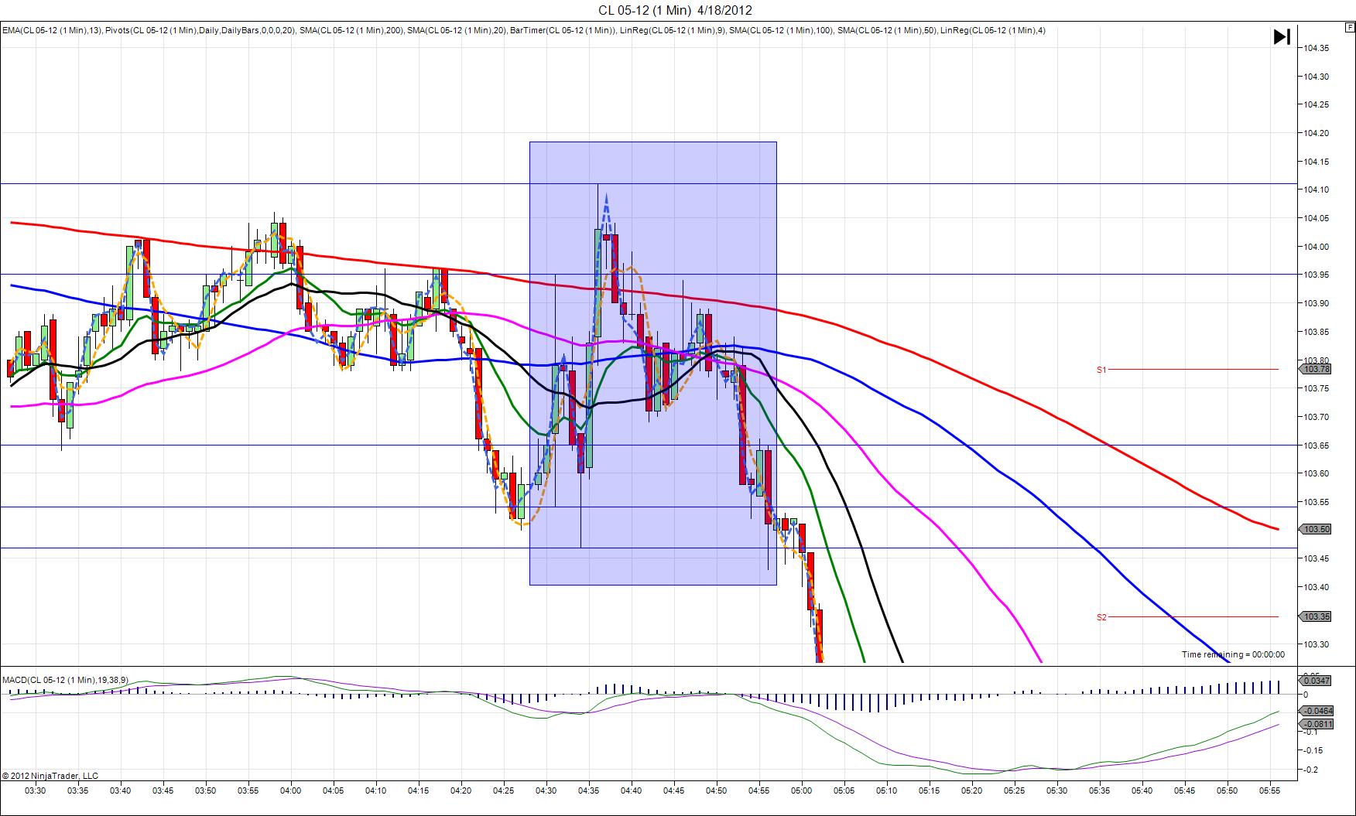Click the 05:00 time axis label
The height and width of the screenshot is (816, 1356).
[x=801, y=790]
